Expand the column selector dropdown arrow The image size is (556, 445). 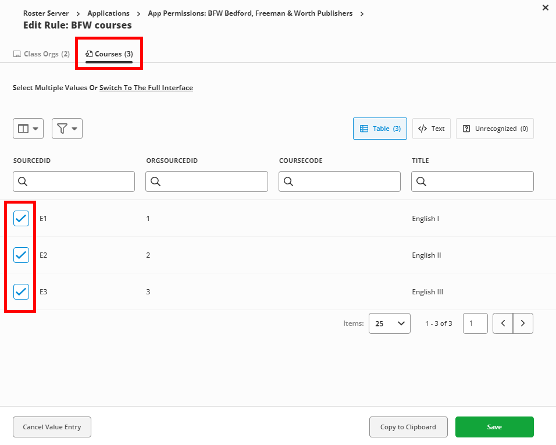click(35, 129)
